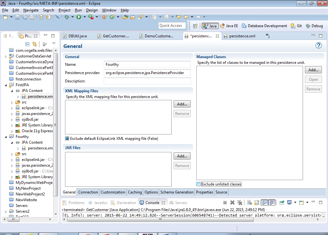Toggle Exclude unlisted classes checkbox
The image size is (328, 235).
click(x=198, y=184)
